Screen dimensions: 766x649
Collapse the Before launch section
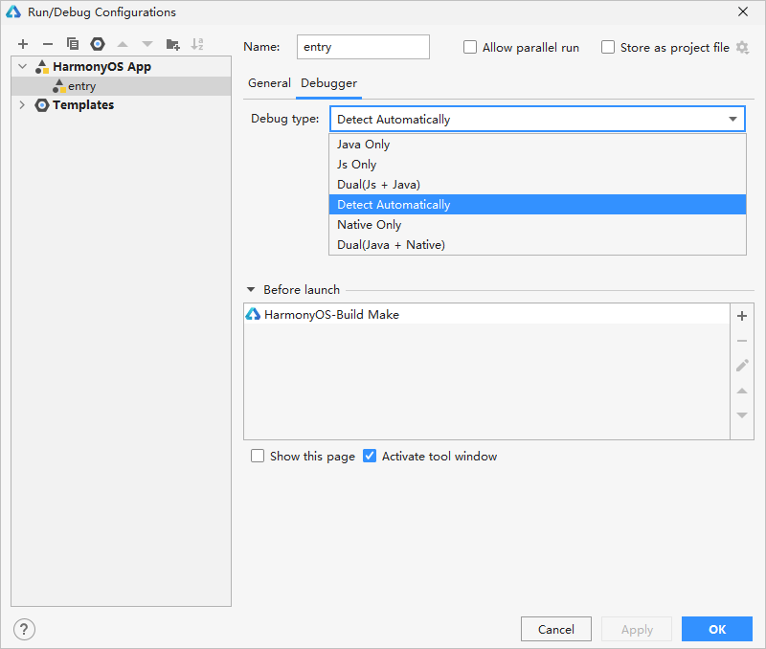point(252,290)
